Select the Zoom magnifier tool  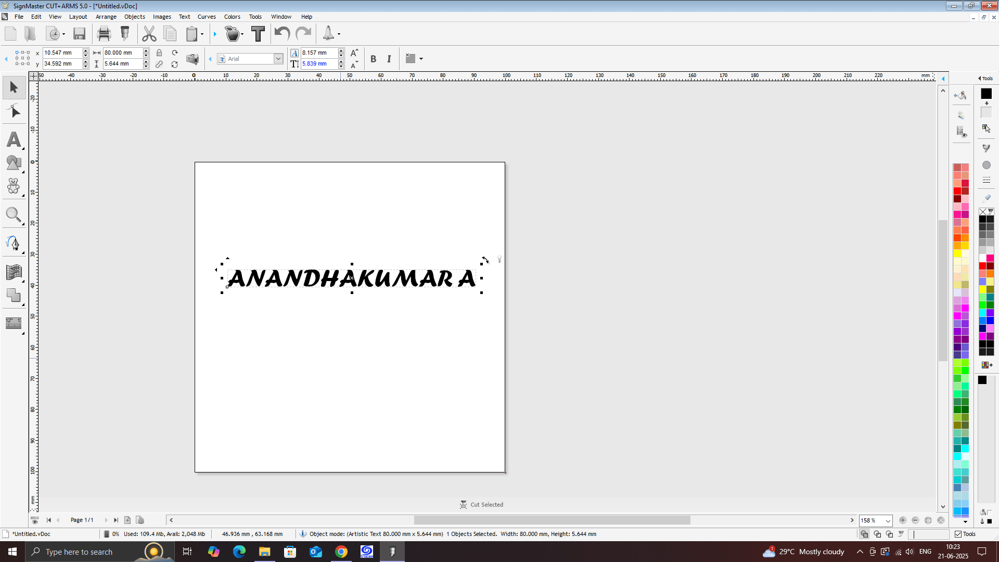[x=13, y=214]
